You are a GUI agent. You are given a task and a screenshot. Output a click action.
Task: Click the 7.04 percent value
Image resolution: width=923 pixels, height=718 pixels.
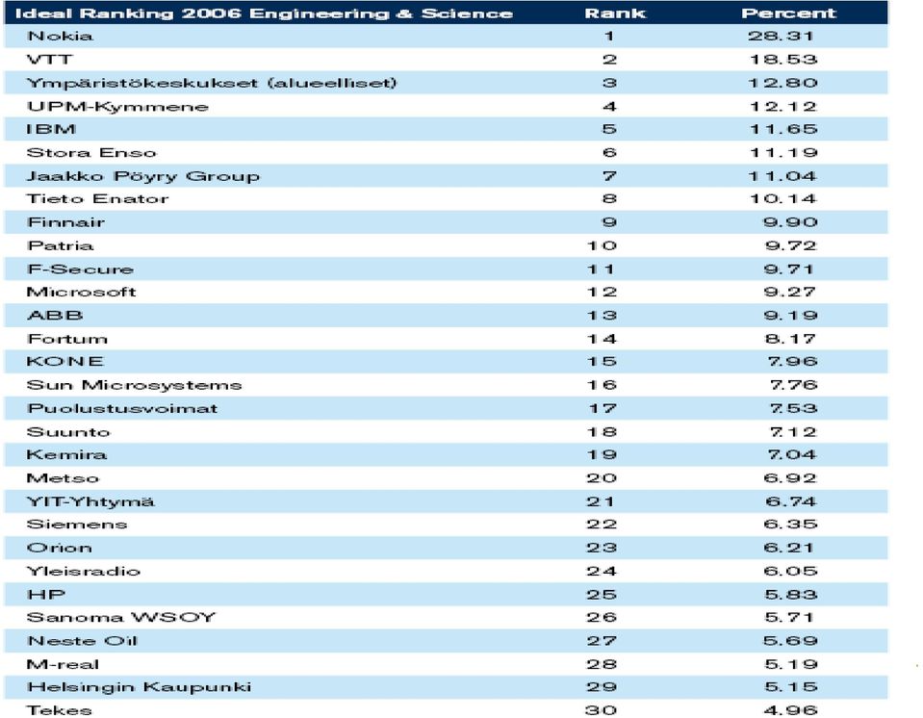tap(792, 454)
